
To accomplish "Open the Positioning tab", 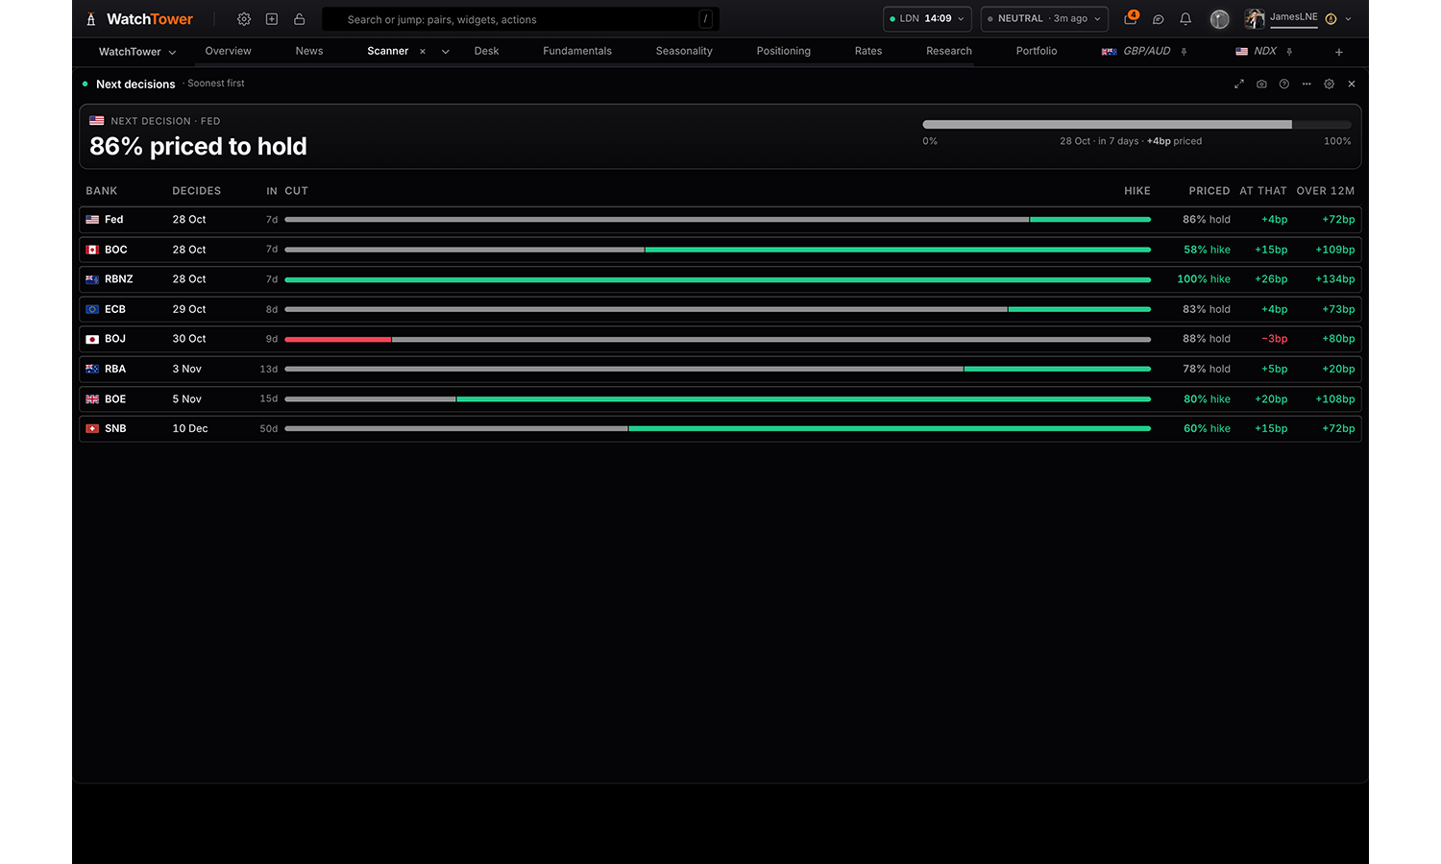I will [x=784, y=52].
